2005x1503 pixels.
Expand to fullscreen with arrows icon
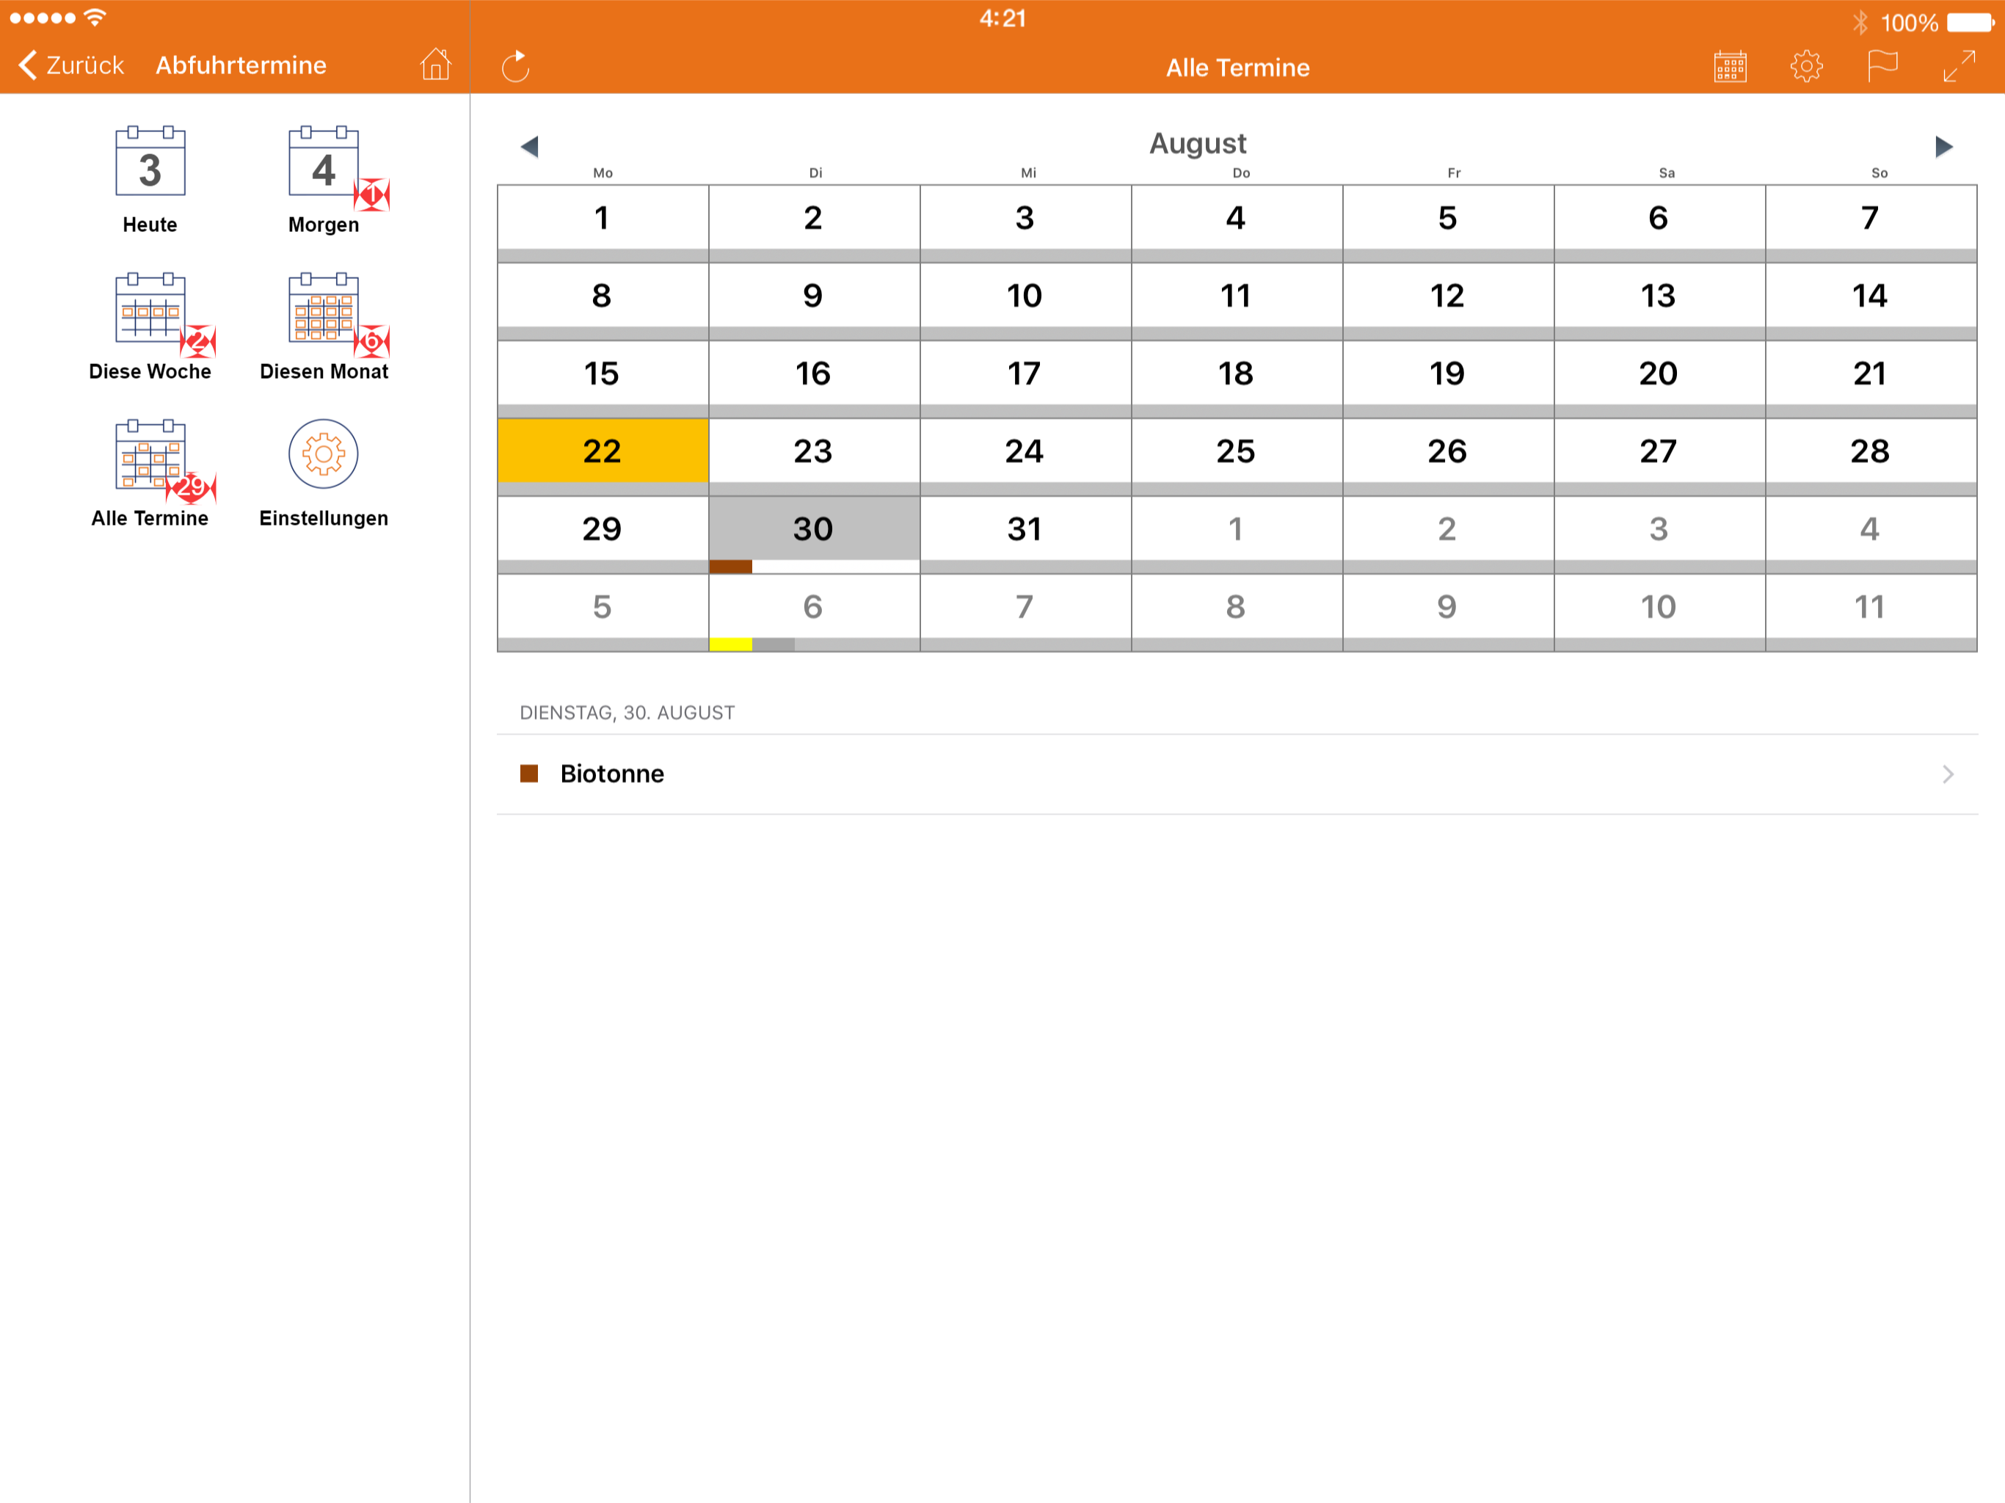(x=1959, y=66)
